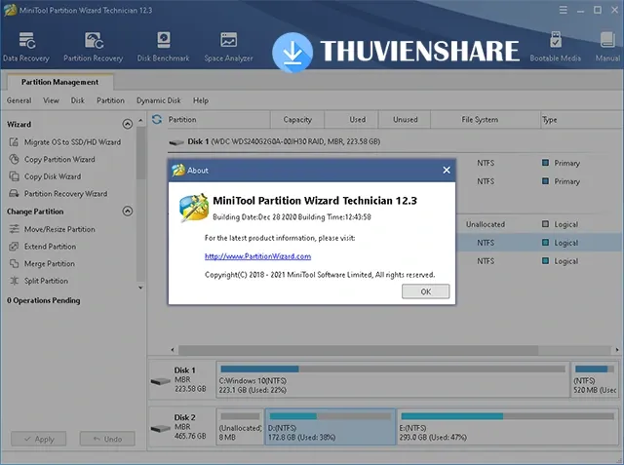Viewport: 624px width, 465px height.
Task: Open the Manual from toolbar
Action: 607,47
